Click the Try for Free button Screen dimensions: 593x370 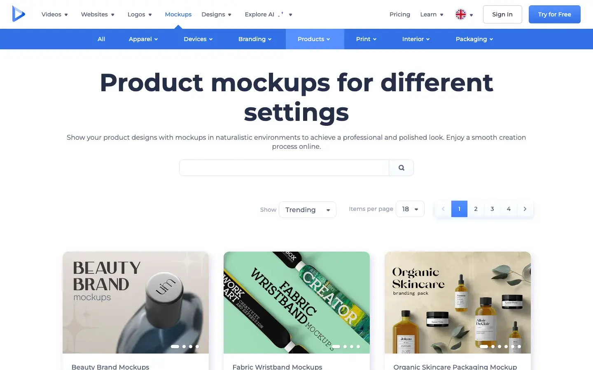(x=554, y=14)
